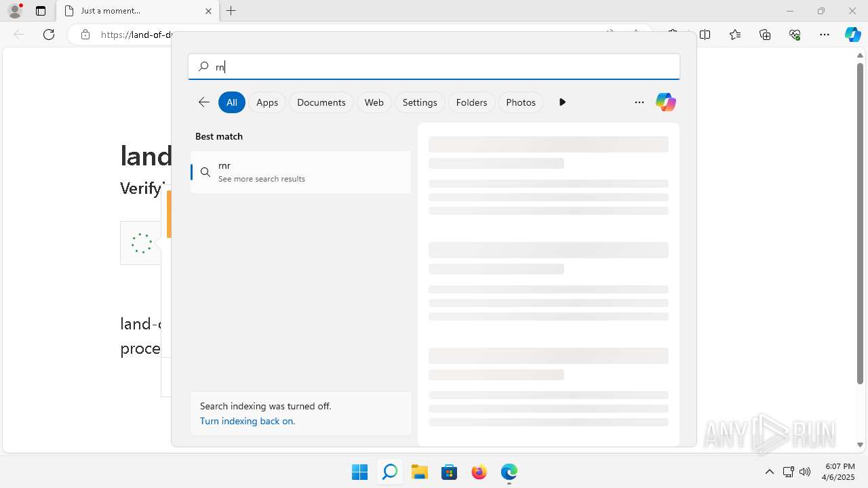This screenshot has width=868, height=488.
Task: Click the Just a moment tab
Action: click(138, 11)
